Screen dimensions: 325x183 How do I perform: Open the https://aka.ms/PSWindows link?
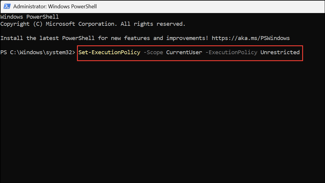[250, 38]
